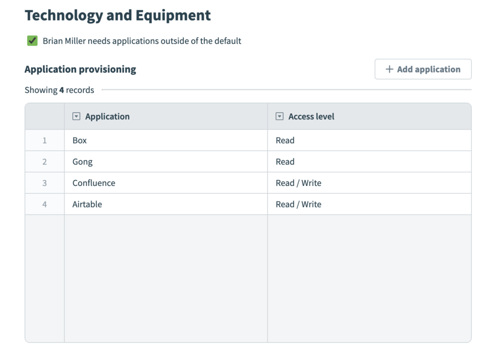
Task: Click Read access level for Gong
Action: click(x=369, y=162)
